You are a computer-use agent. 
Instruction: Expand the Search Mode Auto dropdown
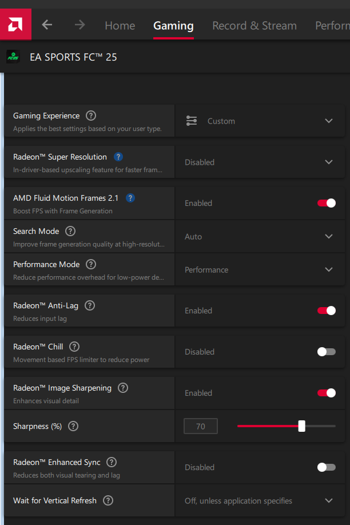[260, 237]
